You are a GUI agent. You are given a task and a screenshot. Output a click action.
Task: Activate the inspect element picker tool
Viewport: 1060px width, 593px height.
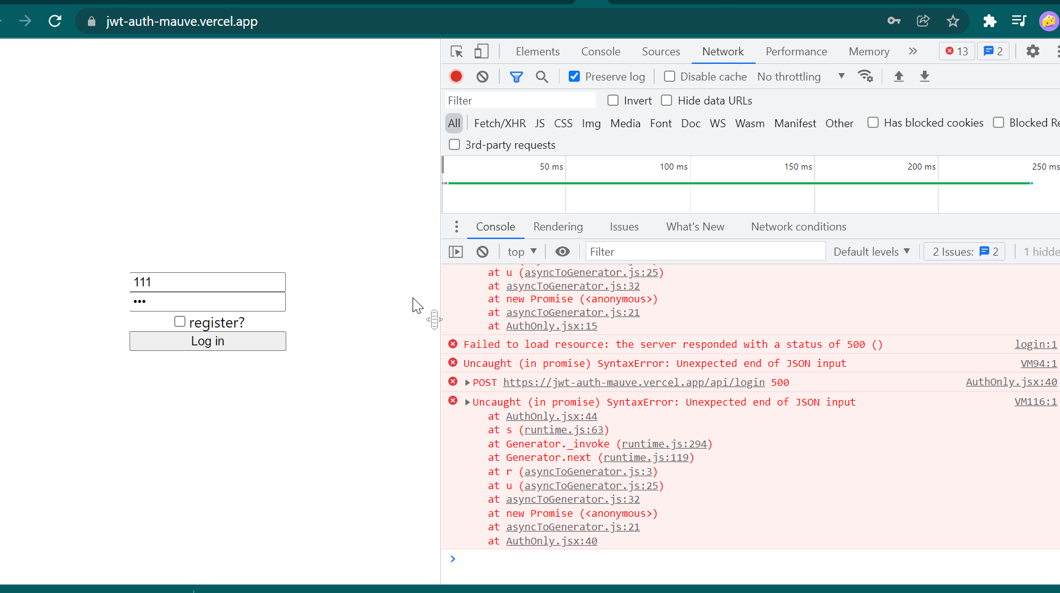coord(456,52)
